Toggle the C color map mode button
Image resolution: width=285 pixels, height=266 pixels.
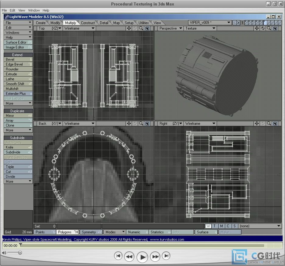228,226
